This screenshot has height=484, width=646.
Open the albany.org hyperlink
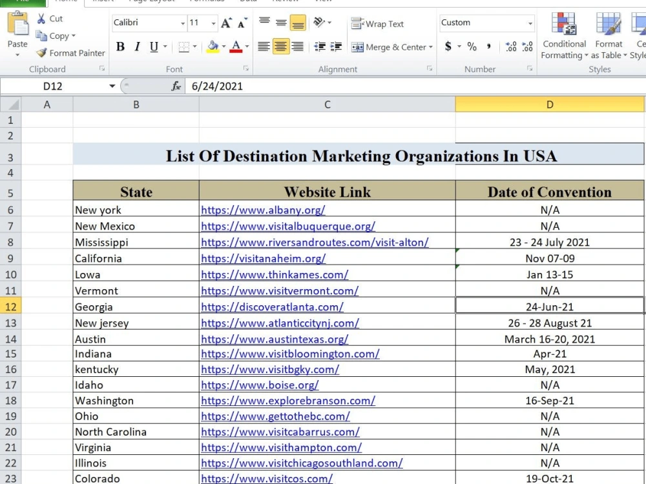263,210
